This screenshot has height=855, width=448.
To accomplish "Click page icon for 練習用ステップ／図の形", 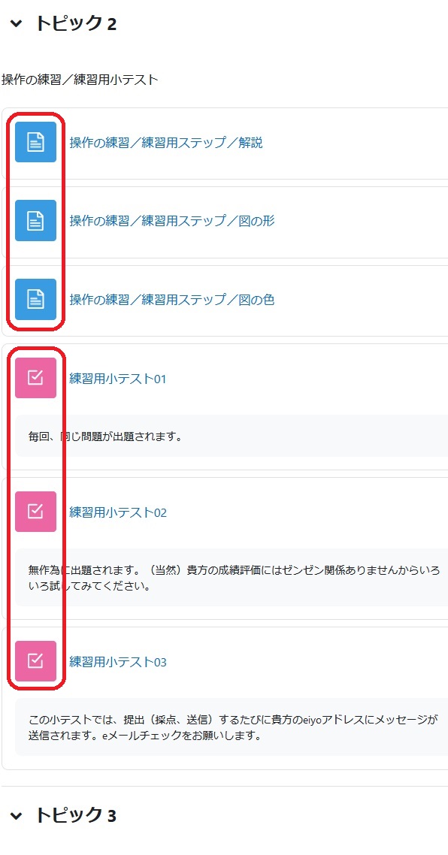I will click(x=35, y=221).
